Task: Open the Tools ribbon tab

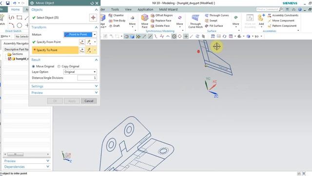Action: [x=115, y=9]
